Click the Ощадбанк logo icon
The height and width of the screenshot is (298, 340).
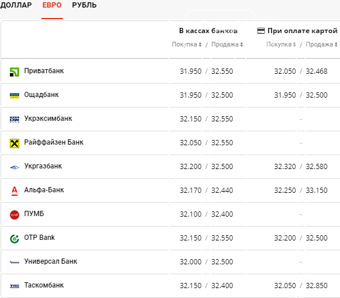[15, 96]
